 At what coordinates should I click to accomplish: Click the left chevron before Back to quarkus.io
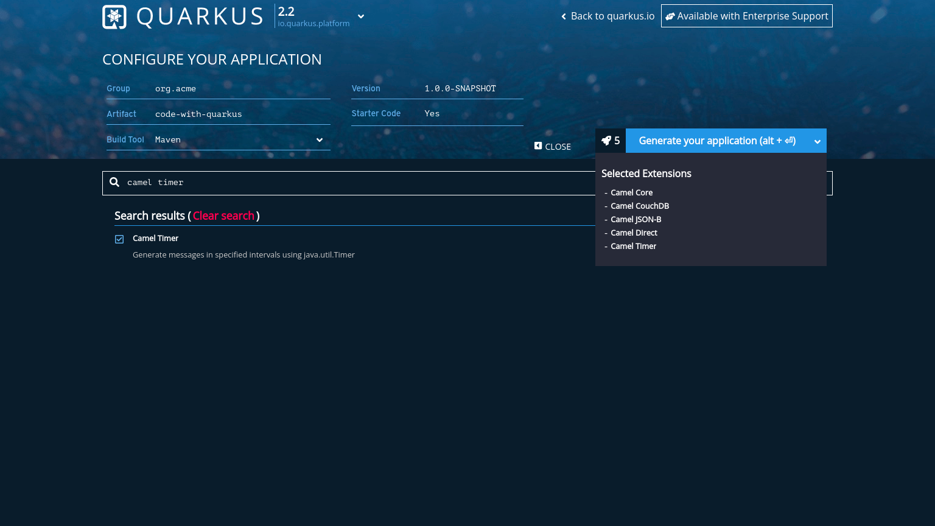(563, 16)
